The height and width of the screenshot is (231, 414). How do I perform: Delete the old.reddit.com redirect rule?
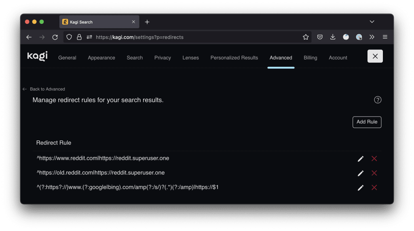pos(374,173)
